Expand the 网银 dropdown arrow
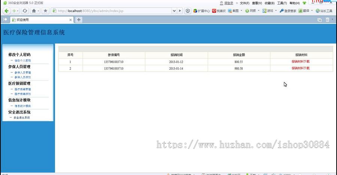Image resolution: width=337 pixels, height=175 pixels. [x=258, y=10]
